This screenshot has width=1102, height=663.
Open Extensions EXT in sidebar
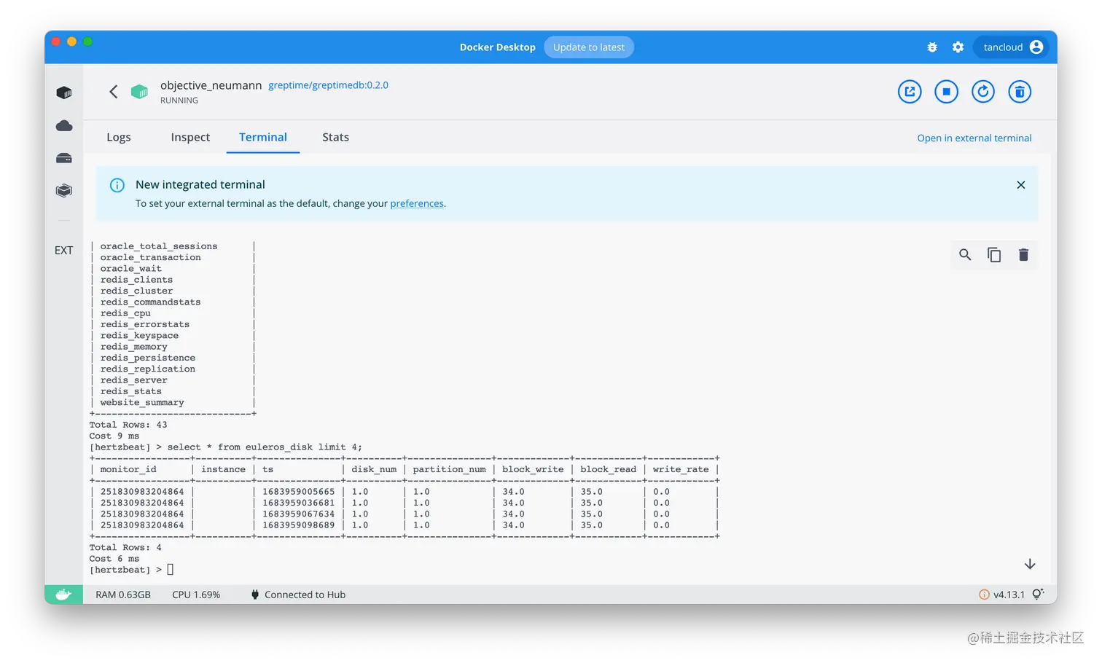tap(64, 250)
